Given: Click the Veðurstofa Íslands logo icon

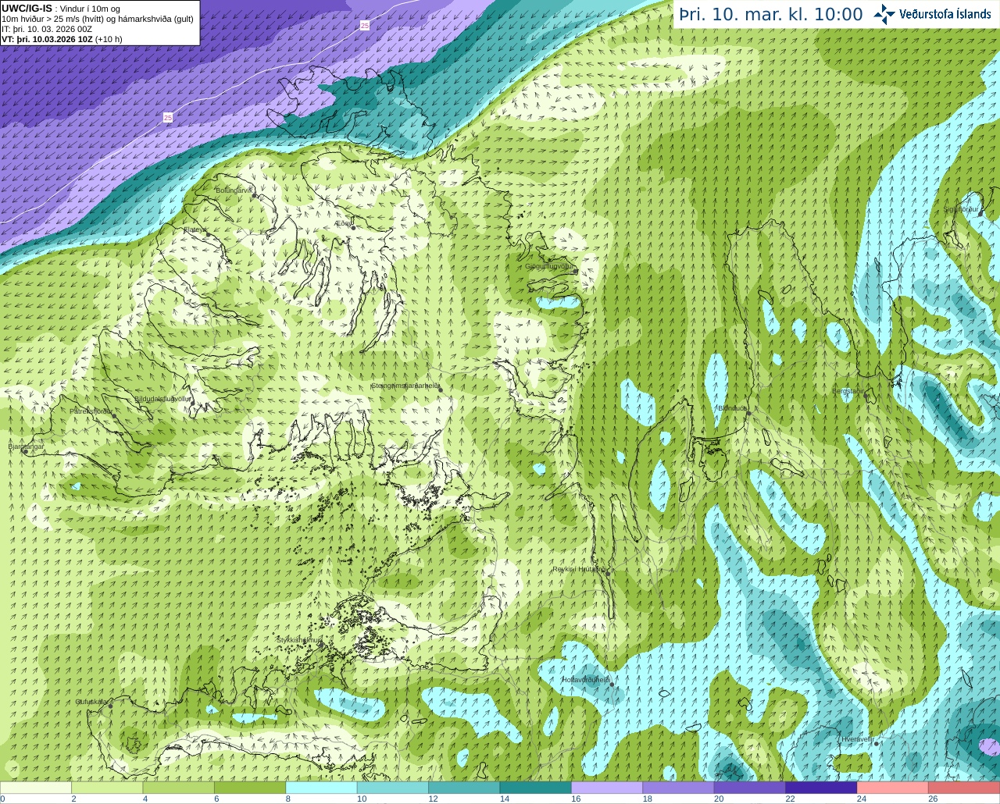Looking at the screenshot, I should coord(884,14).
